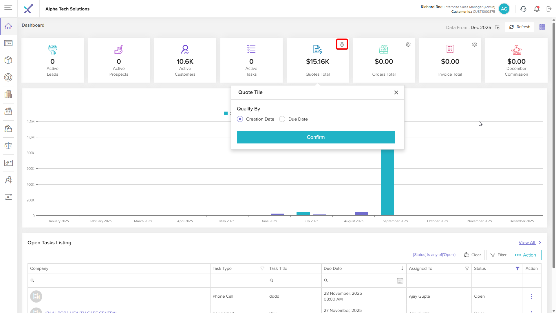
Task: Open the Status column filter
Action: [517, 269]
